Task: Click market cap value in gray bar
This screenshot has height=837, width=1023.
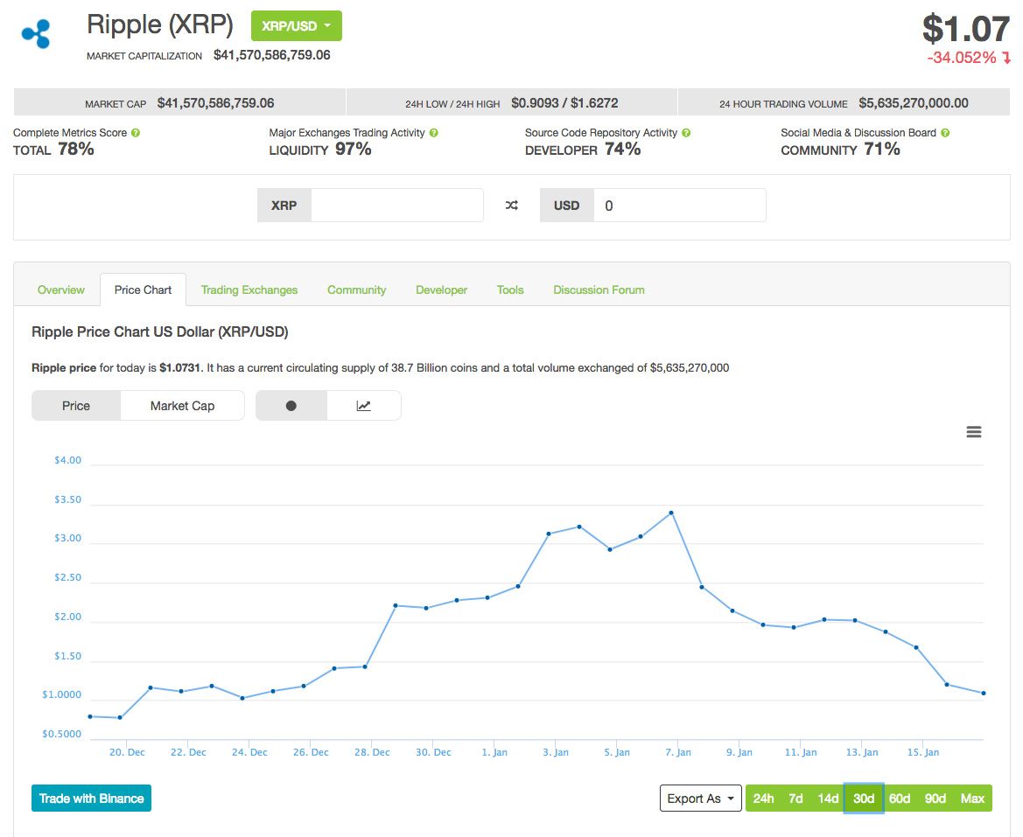Action: click(215, 103)
